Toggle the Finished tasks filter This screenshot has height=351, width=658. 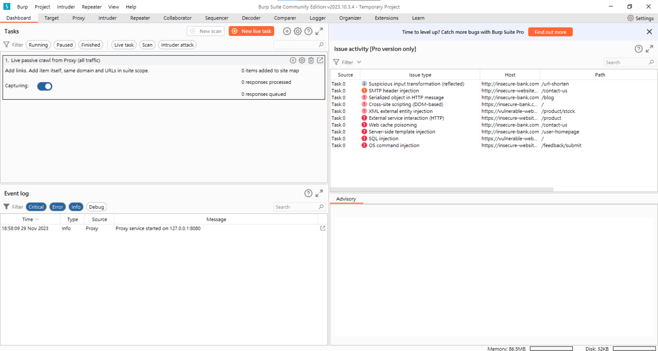point(91,45)
